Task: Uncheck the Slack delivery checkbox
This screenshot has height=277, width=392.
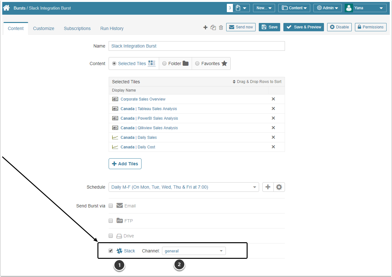Action: [111, 251]
